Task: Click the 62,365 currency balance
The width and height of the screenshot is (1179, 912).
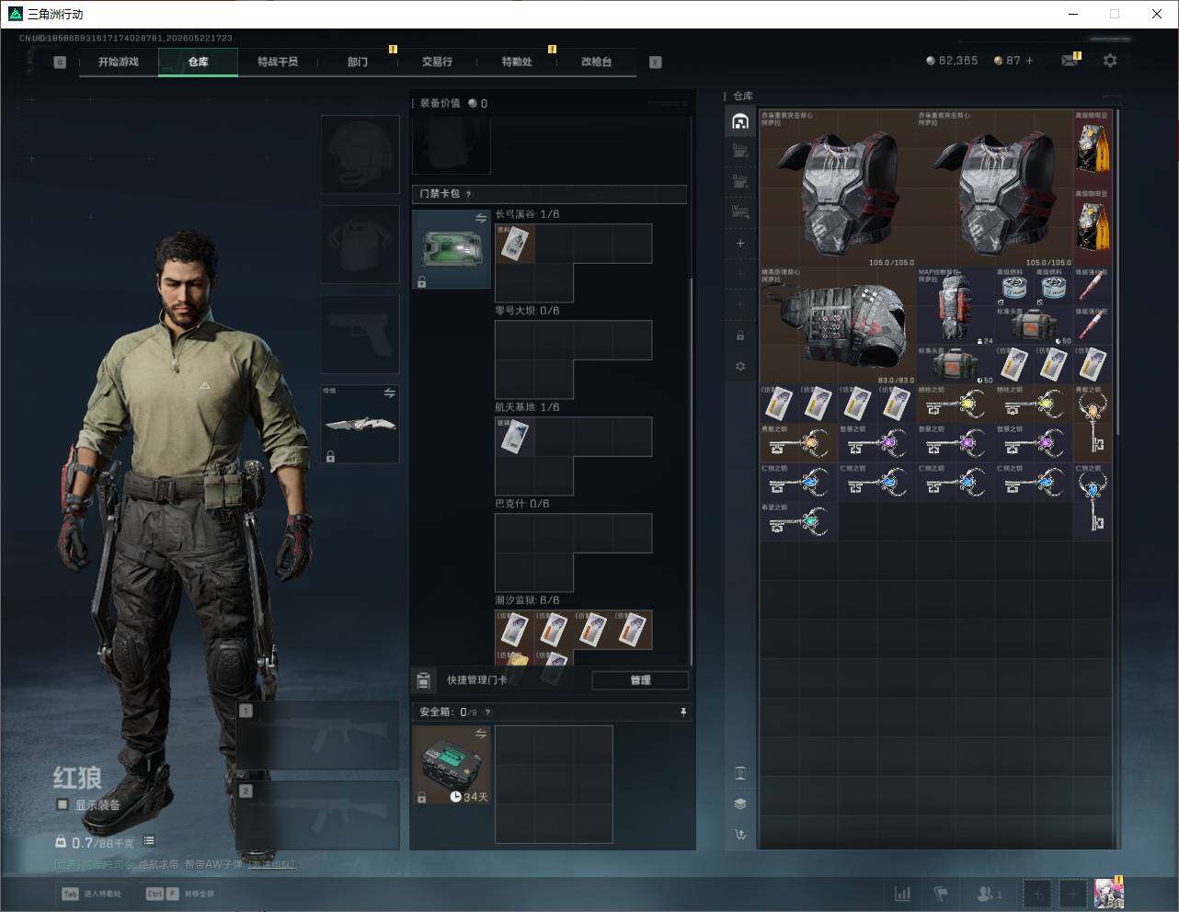Action: point(952,61)
